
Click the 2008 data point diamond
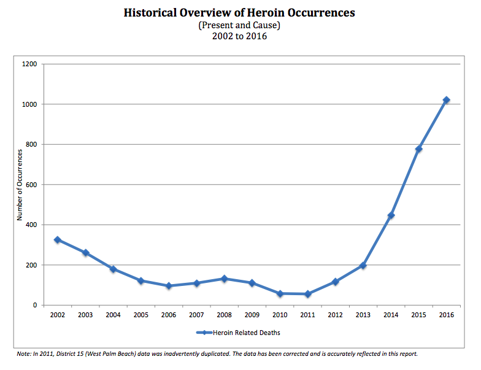pyautogui.click(x=224, y=279)
